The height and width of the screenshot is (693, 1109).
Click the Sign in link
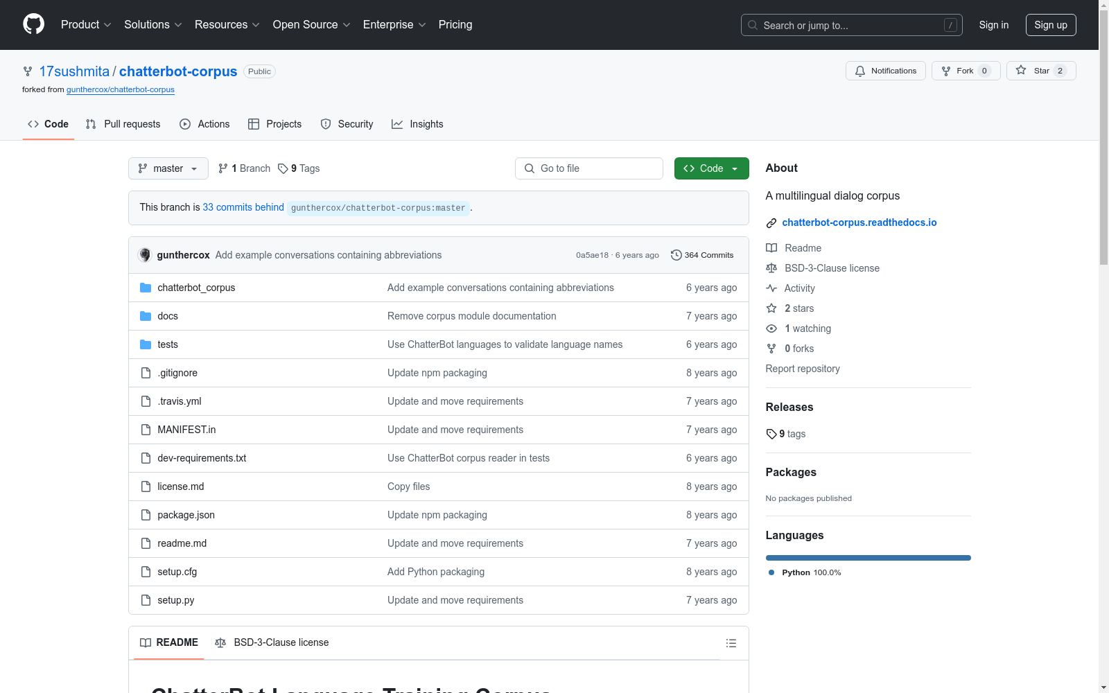tap(994, 25)
